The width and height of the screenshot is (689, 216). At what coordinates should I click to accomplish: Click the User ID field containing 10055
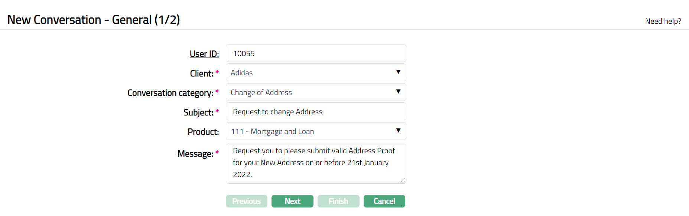pyautogui.click(x=316, y=53)
